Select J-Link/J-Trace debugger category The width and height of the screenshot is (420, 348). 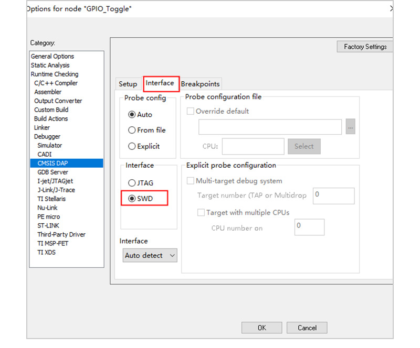(56, 190)
